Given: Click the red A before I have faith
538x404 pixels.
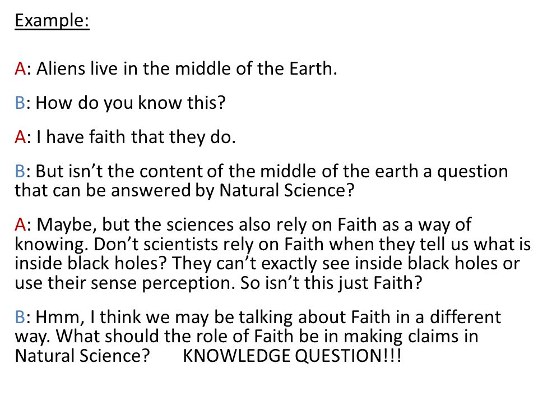Looking at the screenshot, I should click(x=20, y=137).
